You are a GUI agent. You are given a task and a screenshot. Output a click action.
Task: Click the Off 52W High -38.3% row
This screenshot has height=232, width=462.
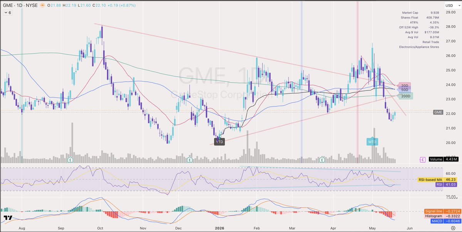tap(420, 27)
